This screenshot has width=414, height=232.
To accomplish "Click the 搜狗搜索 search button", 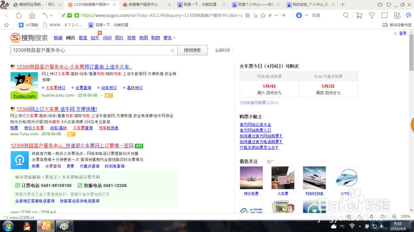I will [x=192, y=50].
